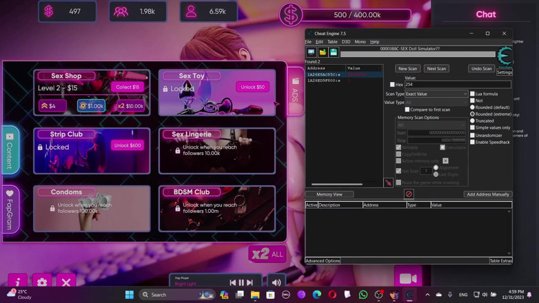
Task: Toggle the Unrandomizer checkbox
Action: tap(472, 136)
